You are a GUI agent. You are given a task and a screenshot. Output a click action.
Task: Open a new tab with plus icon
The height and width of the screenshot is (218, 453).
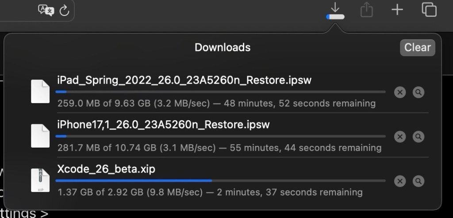[398, 10]
